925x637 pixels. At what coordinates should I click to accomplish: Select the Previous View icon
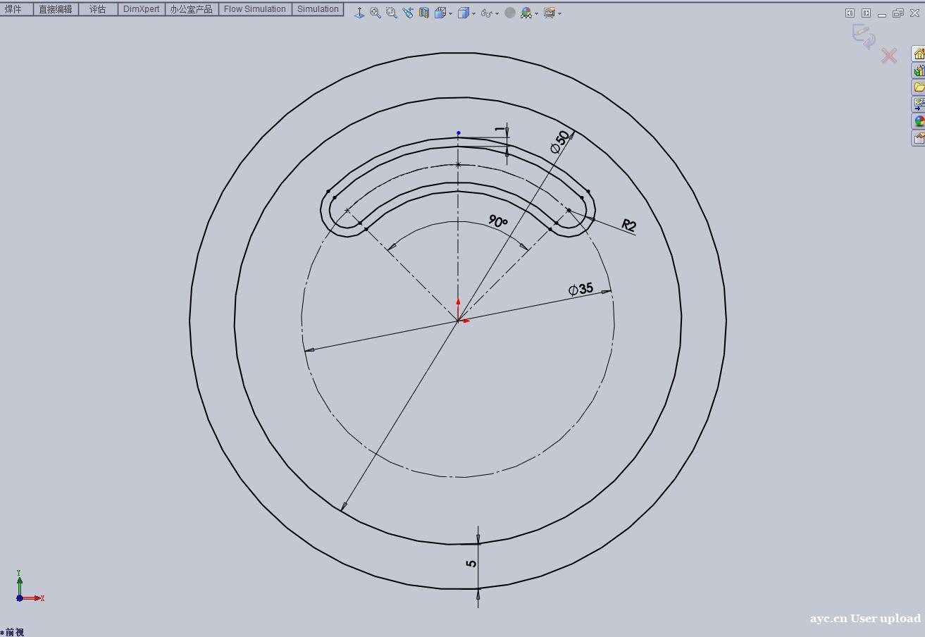click(x=408, y=13)
